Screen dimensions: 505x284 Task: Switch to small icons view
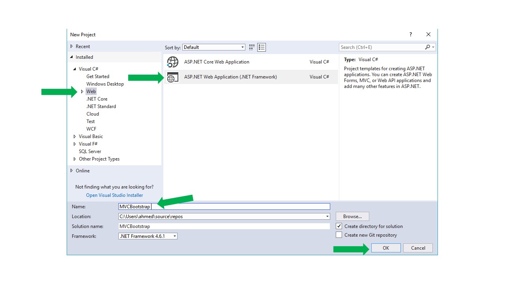[252, 47]
